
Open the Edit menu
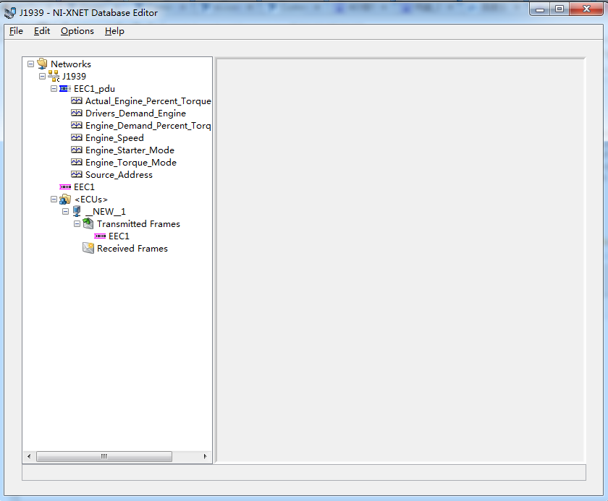click(42, 31)
